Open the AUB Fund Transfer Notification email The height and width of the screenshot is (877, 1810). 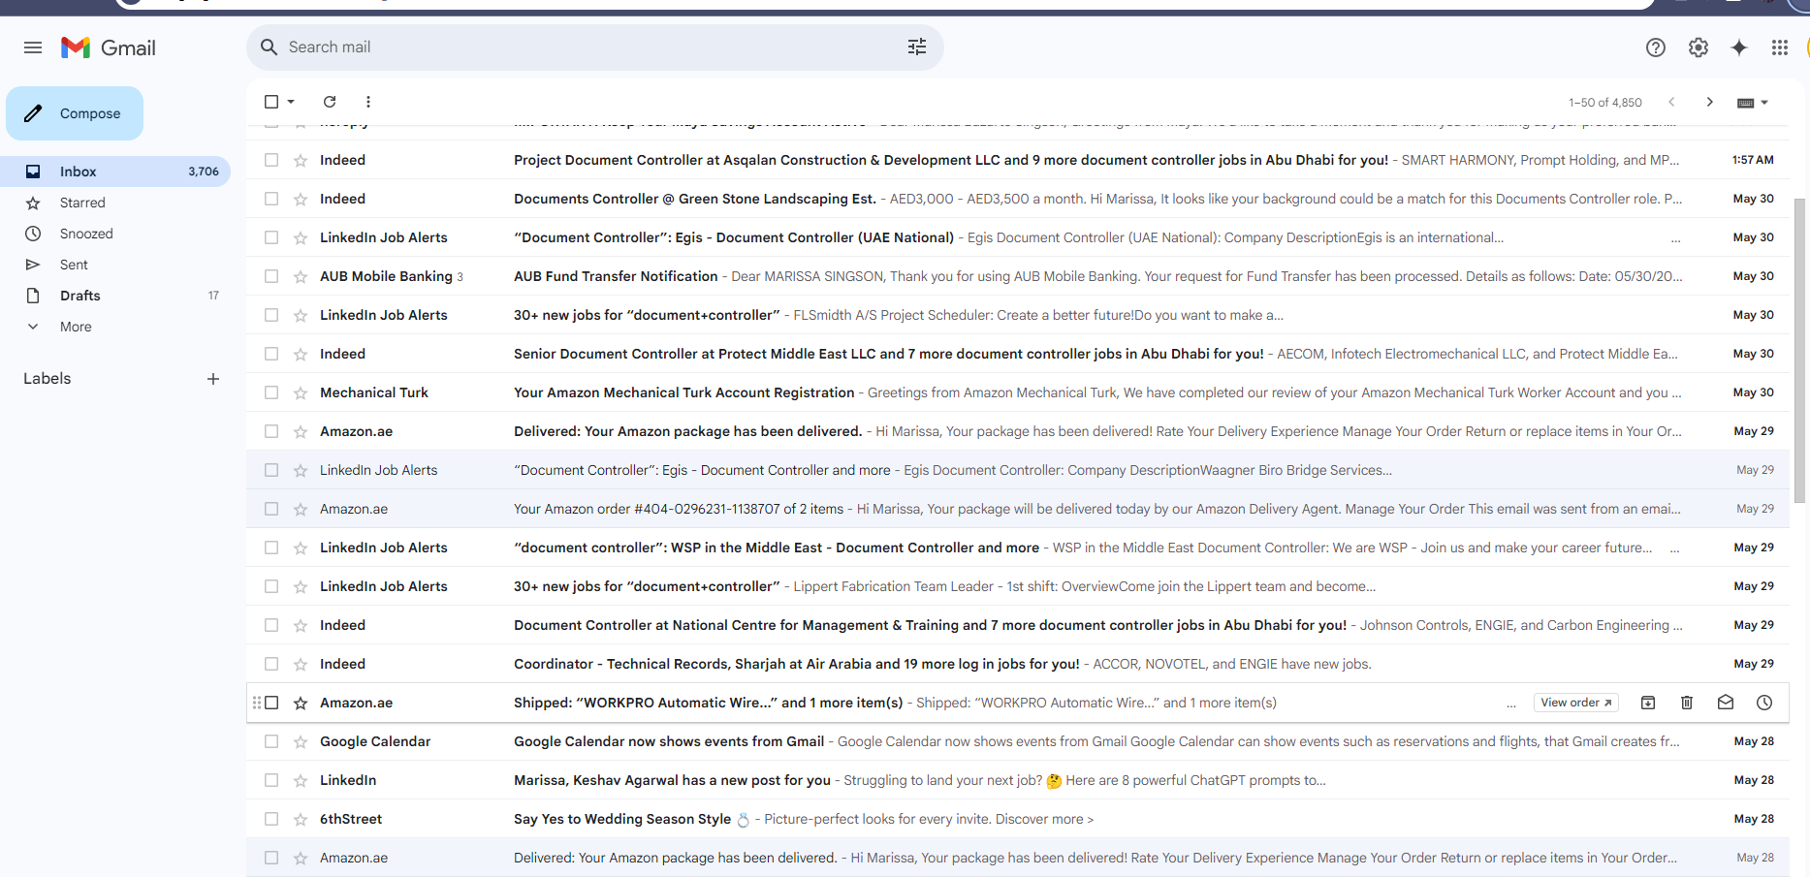click(1018, 276)
